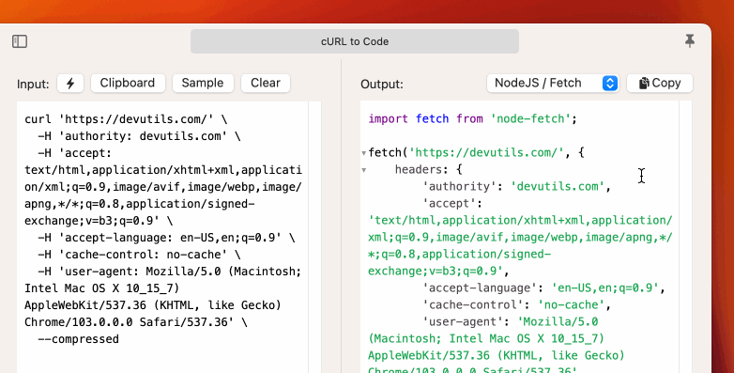Toggle the sidebar panel icon

click(x=20, y=41)
